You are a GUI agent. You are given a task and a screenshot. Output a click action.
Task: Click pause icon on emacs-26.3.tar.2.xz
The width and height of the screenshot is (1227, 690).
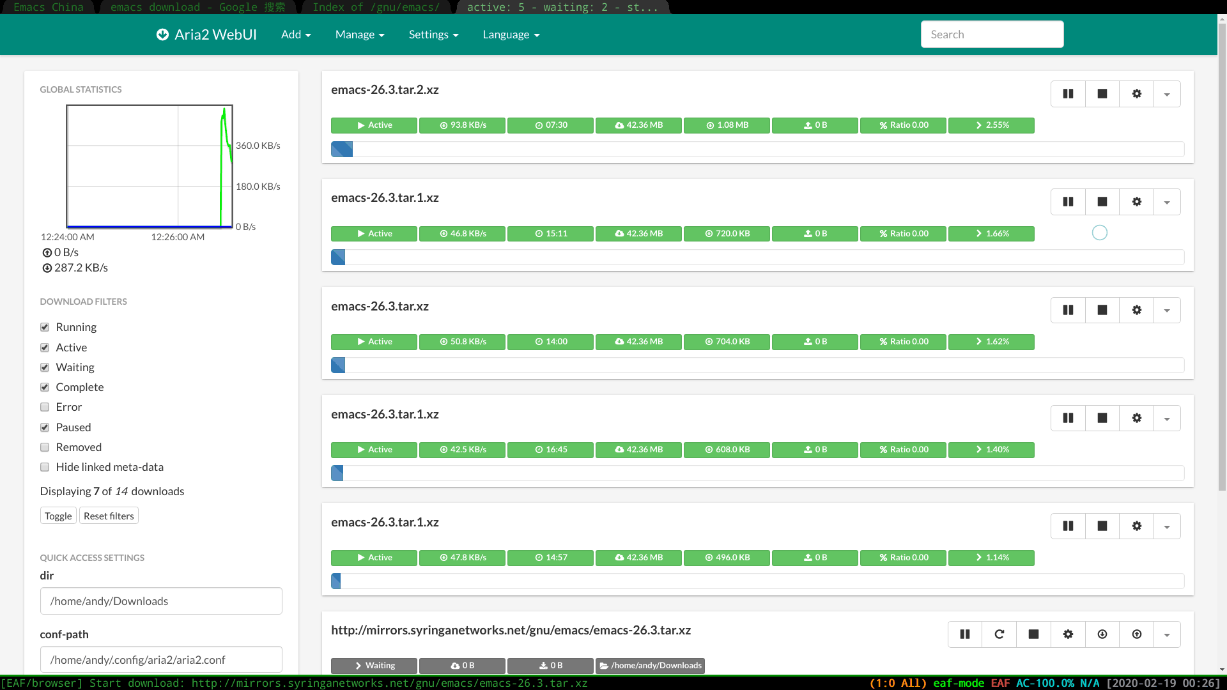coord(1068,93)
